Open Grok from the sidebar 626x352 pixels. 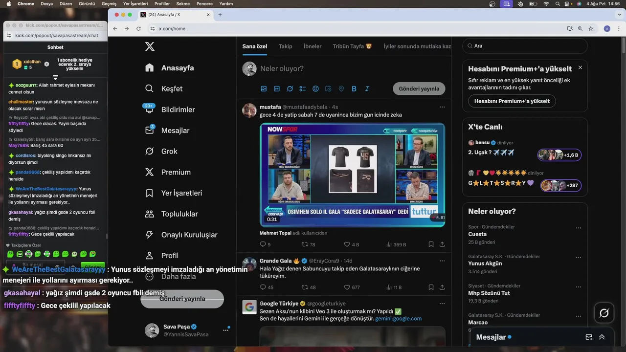pyautogui.click(x=161, y=151)
